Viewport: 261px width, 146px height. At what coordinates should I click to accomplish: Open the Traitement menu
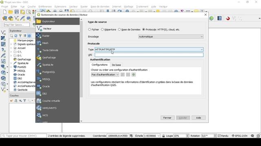point(142,6)
